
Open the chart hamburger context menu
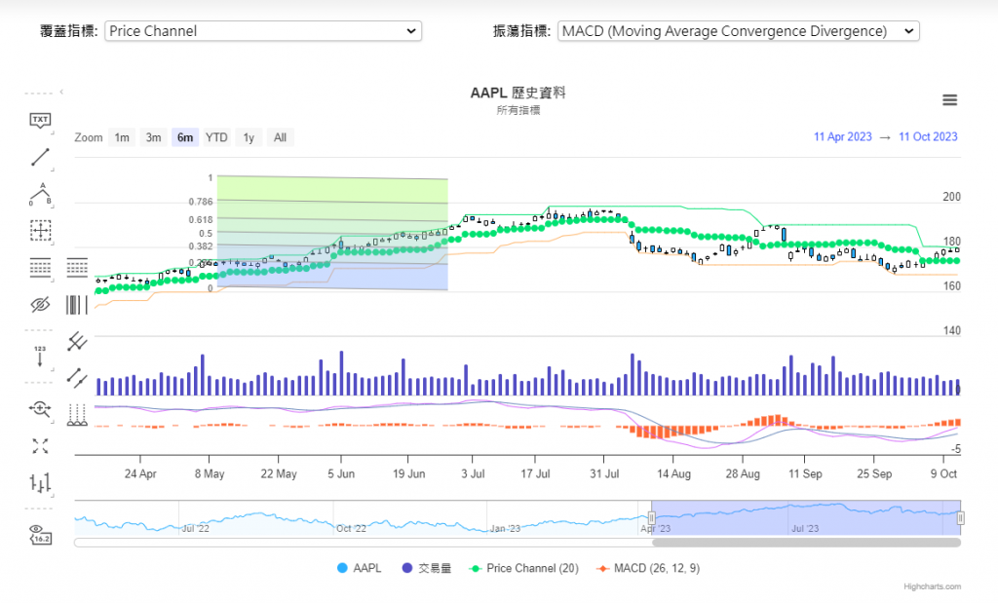949,100
